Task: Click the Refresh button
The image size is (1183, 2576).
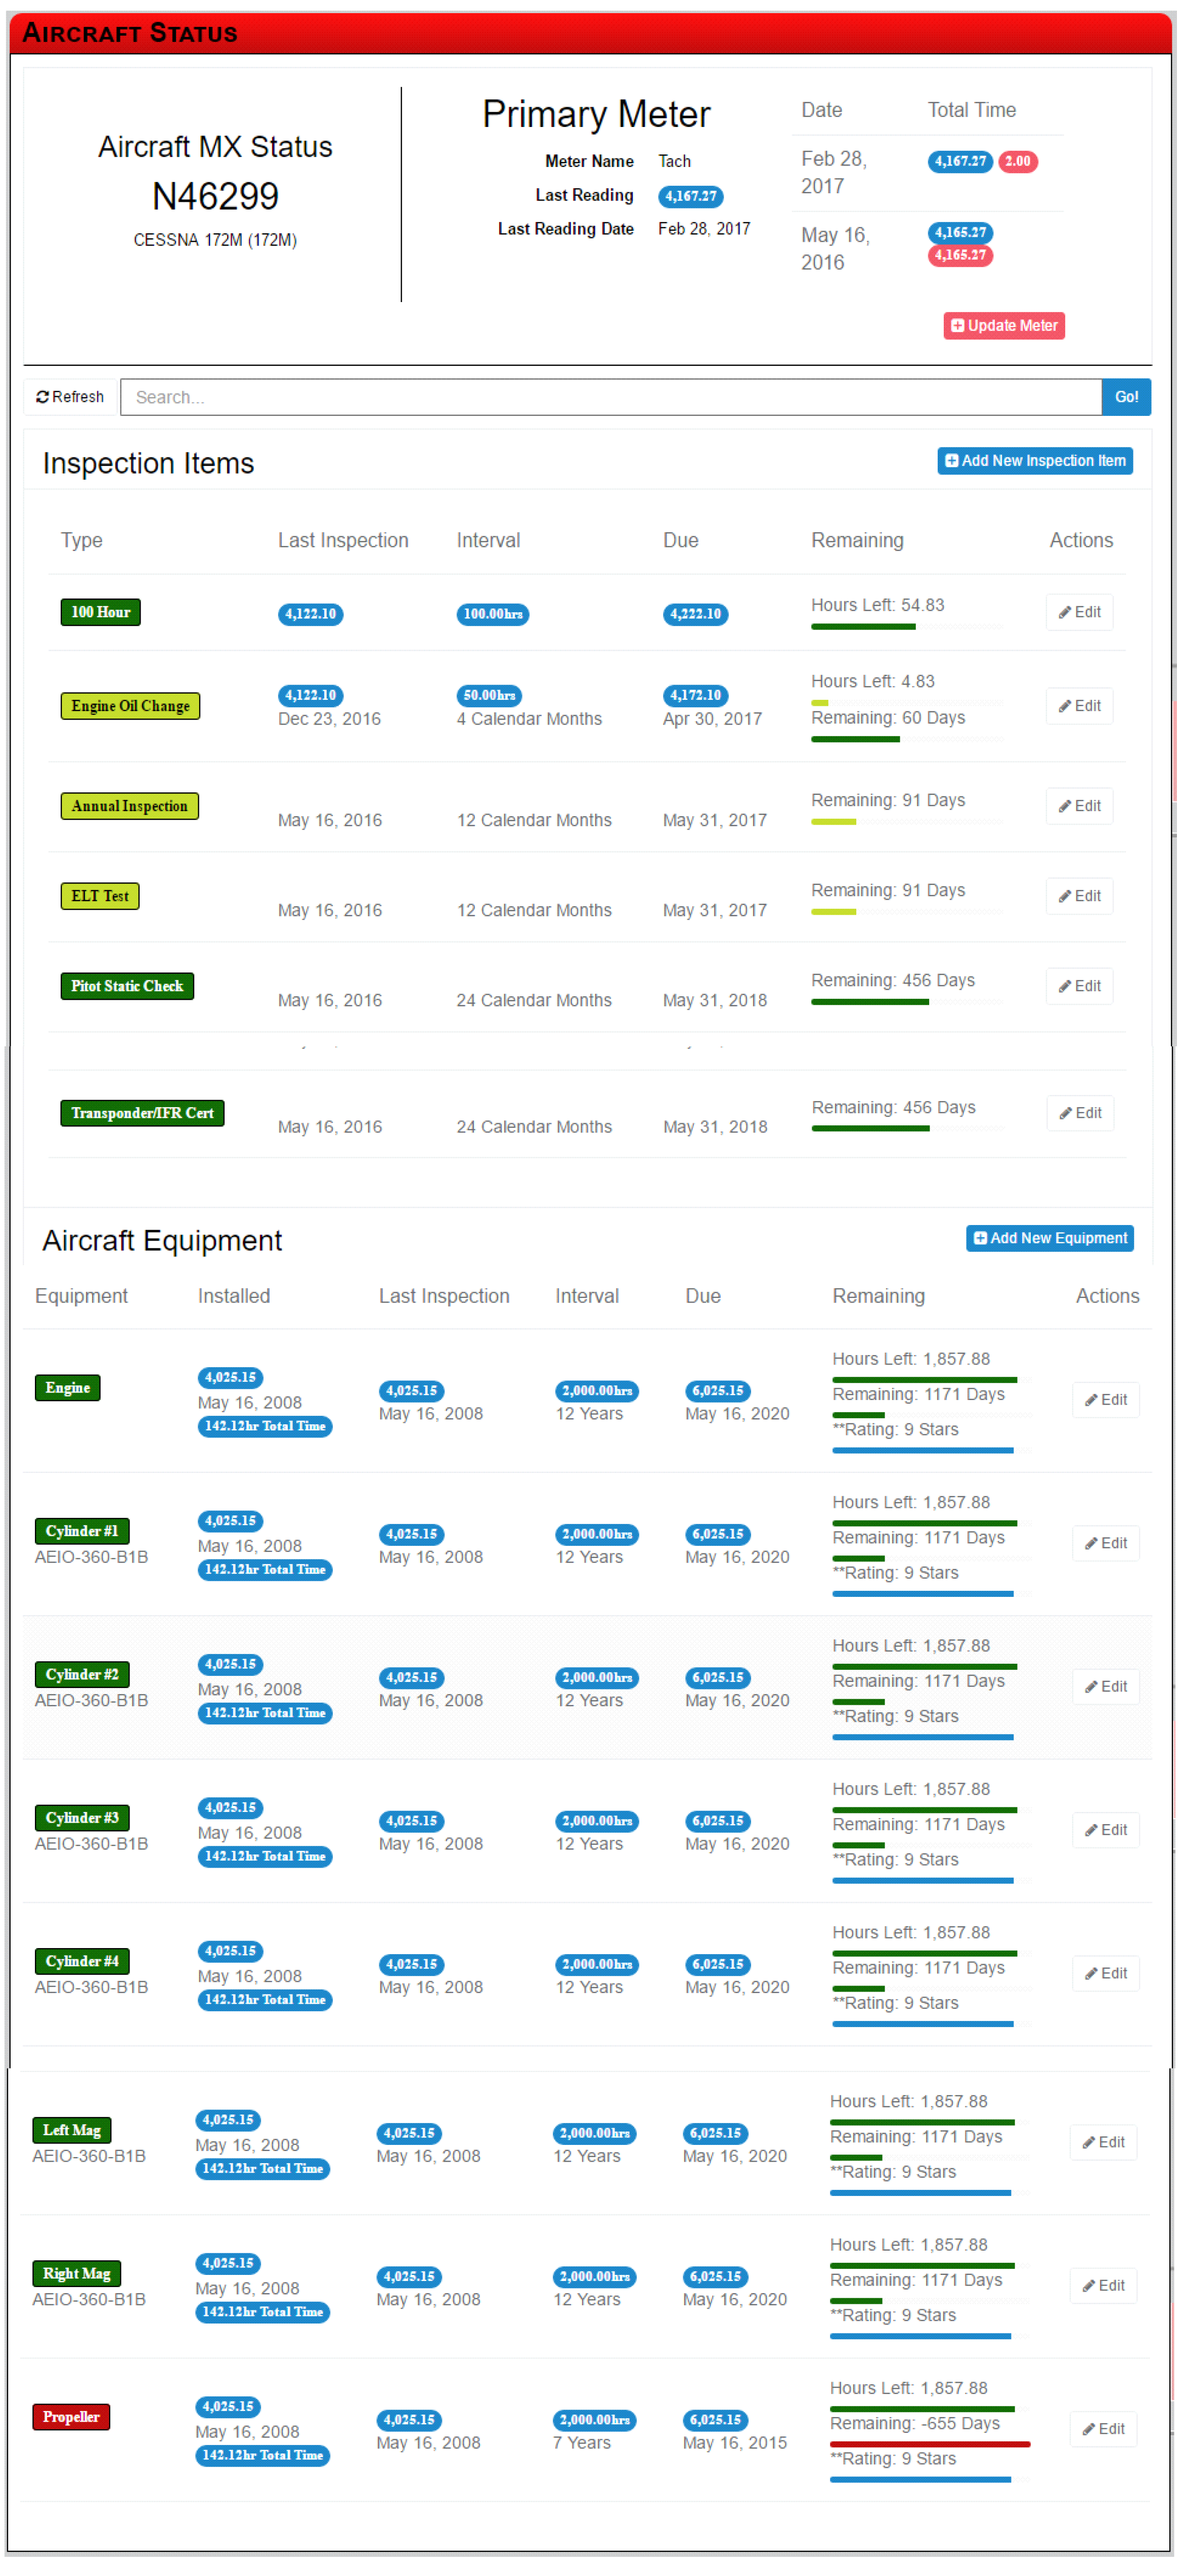Action: pyautogui.click(x=70, y=397)
